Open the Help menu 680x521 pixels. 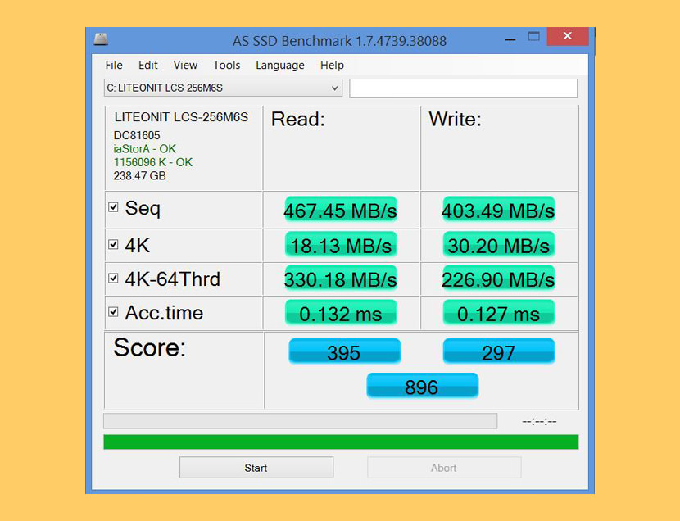tap(332, 65)
